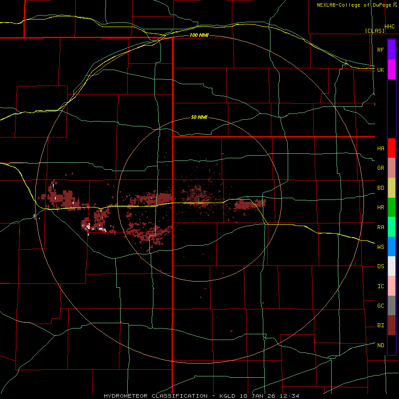
Task: Click the GC legend label
Action: click(x=380, y=305)
